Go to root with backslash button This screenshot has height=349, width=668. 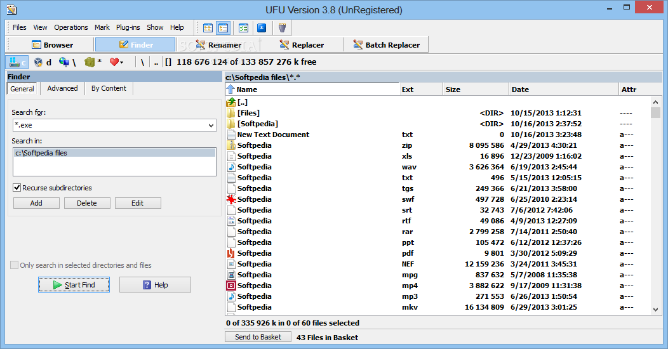142,62
